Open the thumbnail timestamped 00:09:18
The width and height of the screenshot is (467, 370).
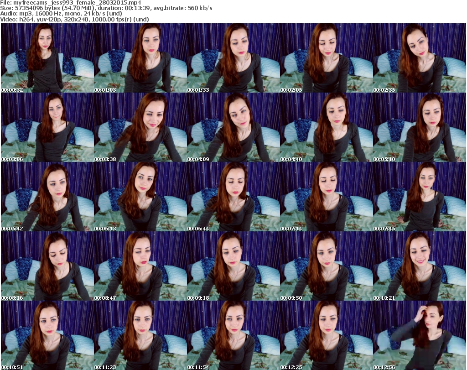pyautogui.click(x=233, y=266)
